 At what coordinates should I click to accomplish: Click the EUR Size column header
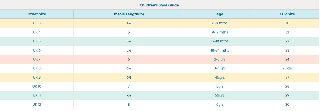(x=287, y=14)
